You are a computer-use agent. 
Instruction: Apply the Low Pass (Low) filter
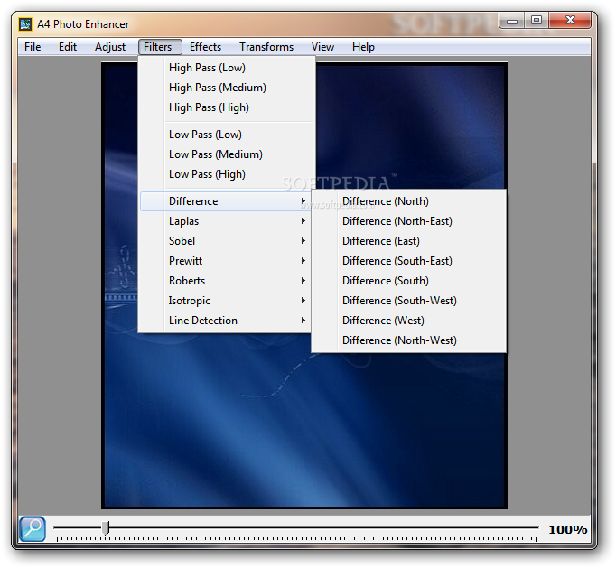(227, 135)
